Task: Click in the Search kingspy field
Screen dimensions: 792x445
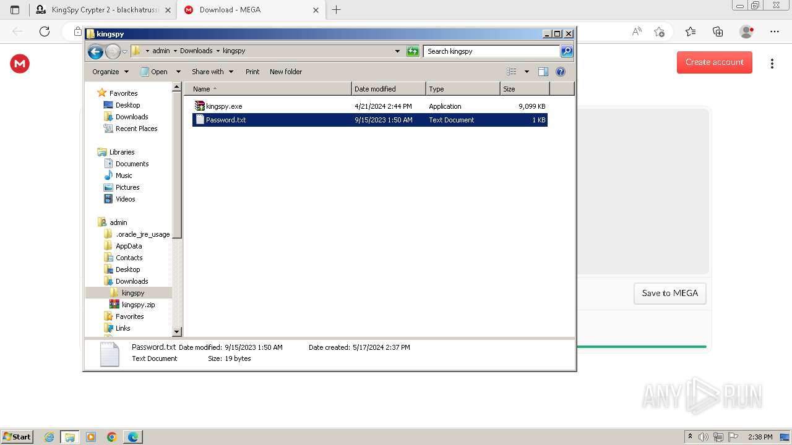Action: pos(492,51)
